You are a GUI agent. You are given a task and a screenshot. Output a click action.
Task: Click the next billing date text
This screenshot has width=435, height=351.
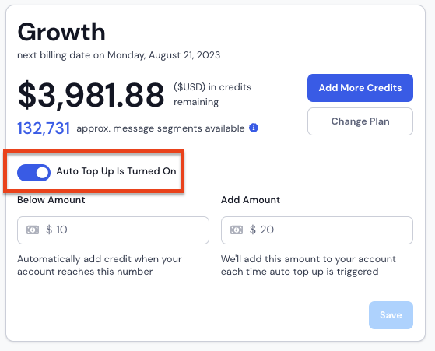[119, 55]
